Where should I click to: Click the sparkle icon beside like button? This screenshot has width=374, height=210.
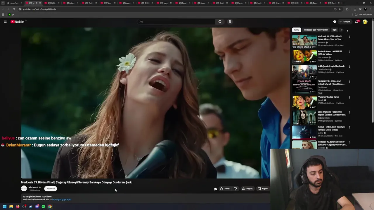pos(215,189)
